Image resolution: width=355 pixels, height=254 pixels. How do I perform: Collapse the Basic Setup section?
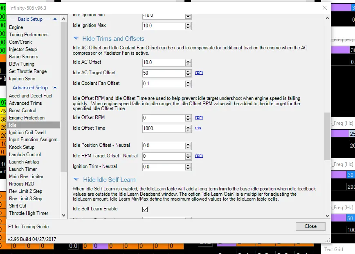[55, 19]
